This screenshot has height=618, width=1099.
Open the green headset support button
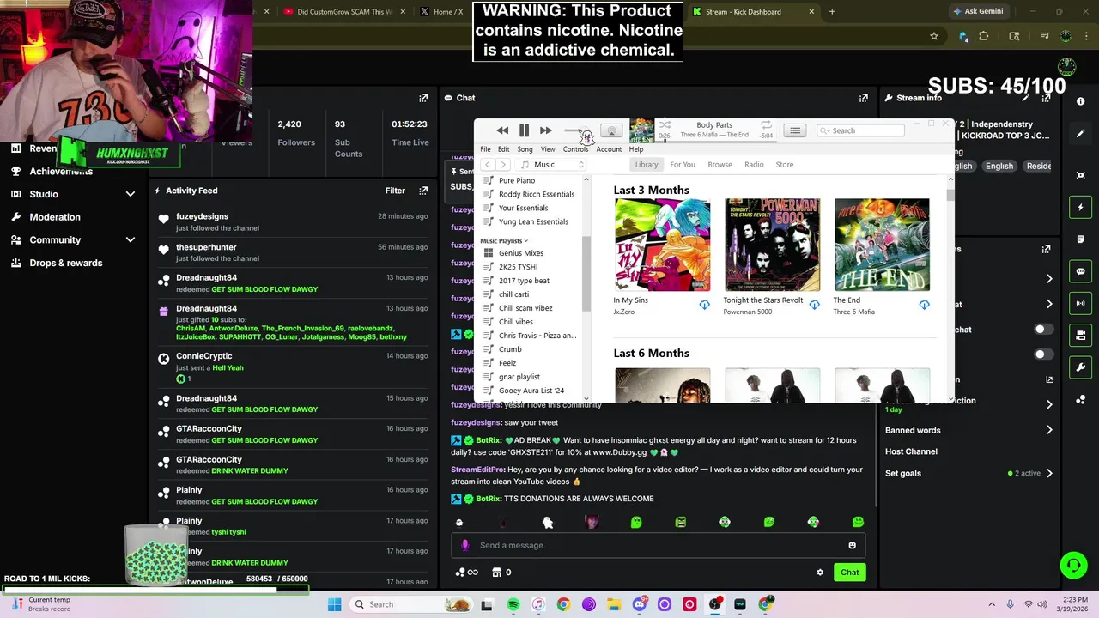pyautogui.click(x=1073, y=565)
